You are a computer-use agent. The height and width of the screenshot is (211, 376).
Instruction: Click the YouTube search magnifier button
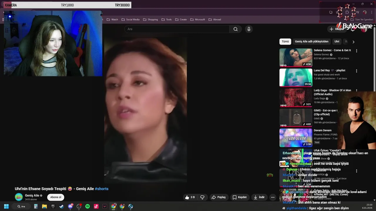tap(236, 29)
